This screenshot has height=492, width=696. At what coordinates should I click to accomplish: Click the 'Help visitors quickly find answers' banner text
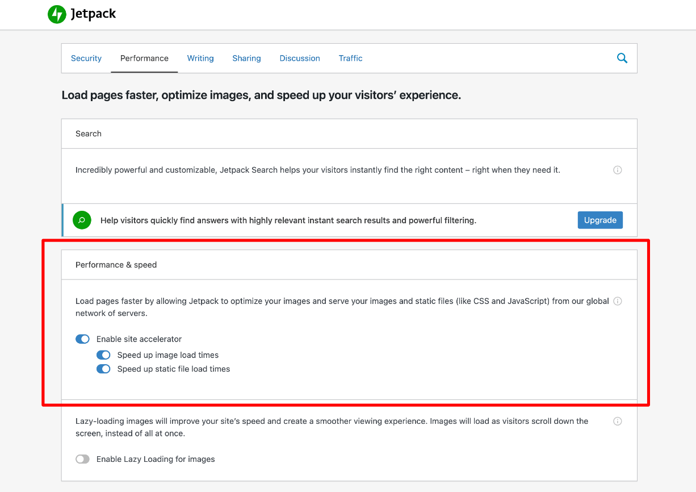[288, 220]
